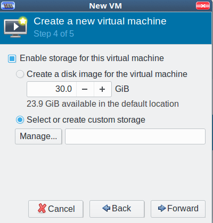
Task: Click the Enable storage label text
Action: 92,58
